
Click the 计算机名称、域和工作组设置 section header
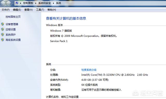pyautogui.click(x=62, y=97)
